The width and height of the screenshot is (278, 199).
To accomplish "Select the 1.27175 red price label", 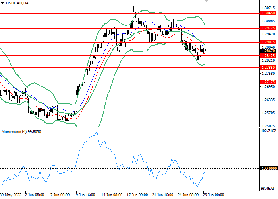I will click(x=268, y=82).
